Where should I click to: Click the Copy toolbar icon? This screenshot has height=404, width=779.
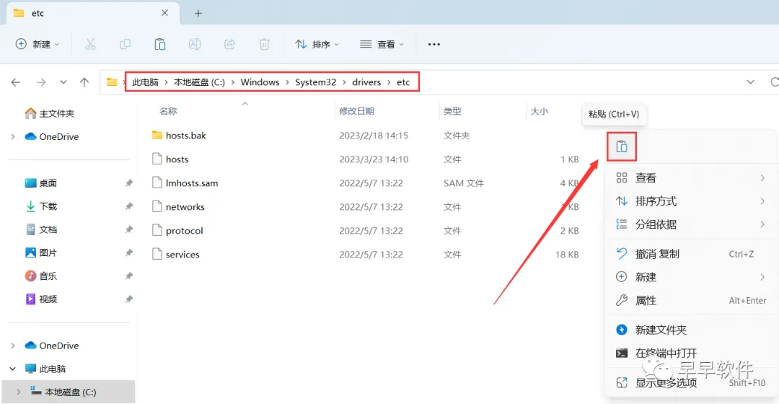125,44
